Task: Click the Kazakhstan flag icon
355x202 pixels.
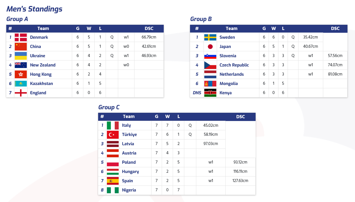Action: 21,83
